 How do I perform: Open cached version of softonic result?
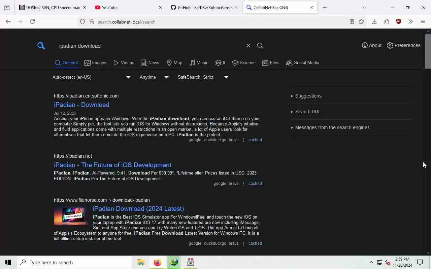point(255,140)
